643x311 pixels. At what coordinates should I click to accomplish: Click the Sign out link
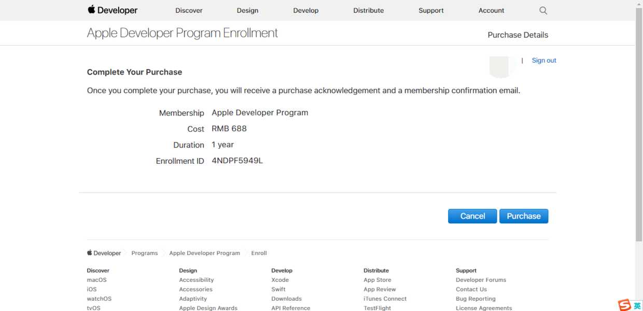pos(544,60)
